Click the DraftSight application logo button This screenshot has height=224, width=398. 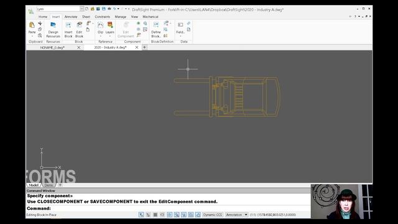(x=31, y=11)
